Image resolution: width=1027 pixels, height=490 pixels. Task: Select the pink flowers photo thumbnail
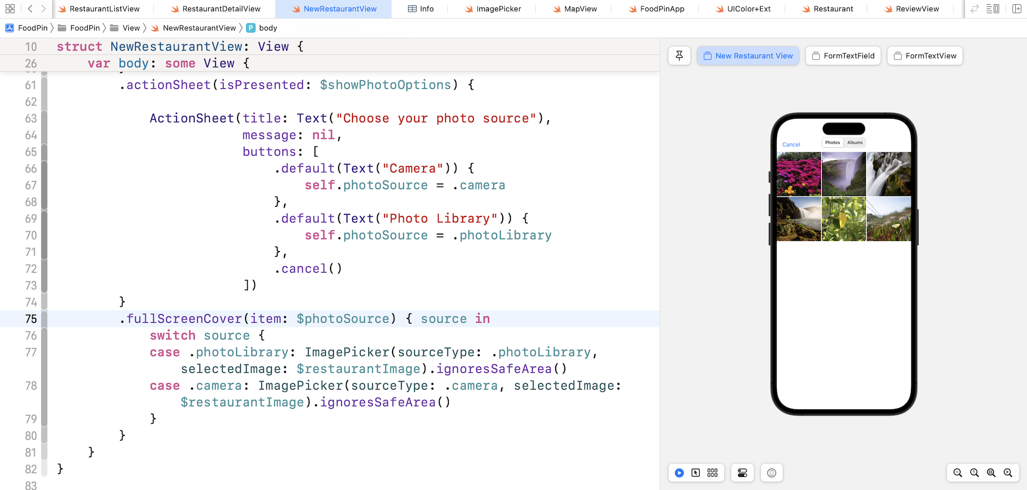coord(799,174)
